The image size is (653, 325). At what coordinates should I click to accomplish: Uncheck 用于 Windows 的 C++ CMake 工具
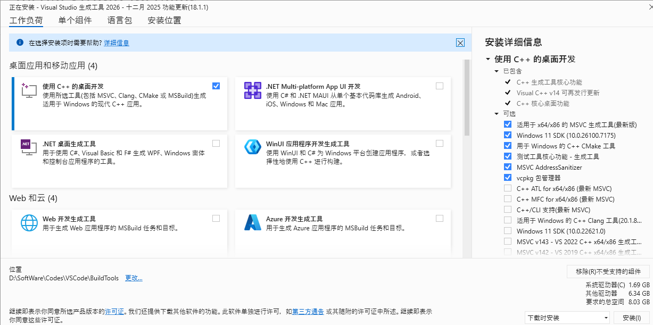pos(508,146)
